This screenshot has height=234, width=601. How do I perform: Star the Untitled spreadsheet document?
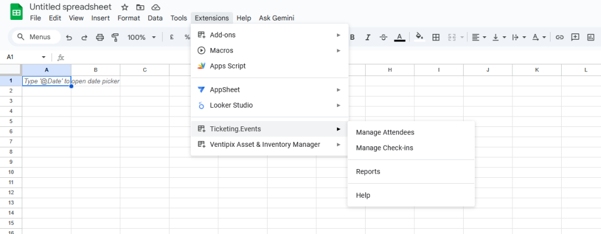(x=124, y=7)
